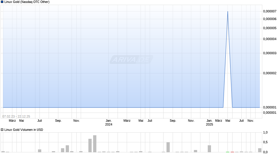Click the 0,000003 price axis value
The height and width of the screenshot is (155, 277).
[270, 53]
